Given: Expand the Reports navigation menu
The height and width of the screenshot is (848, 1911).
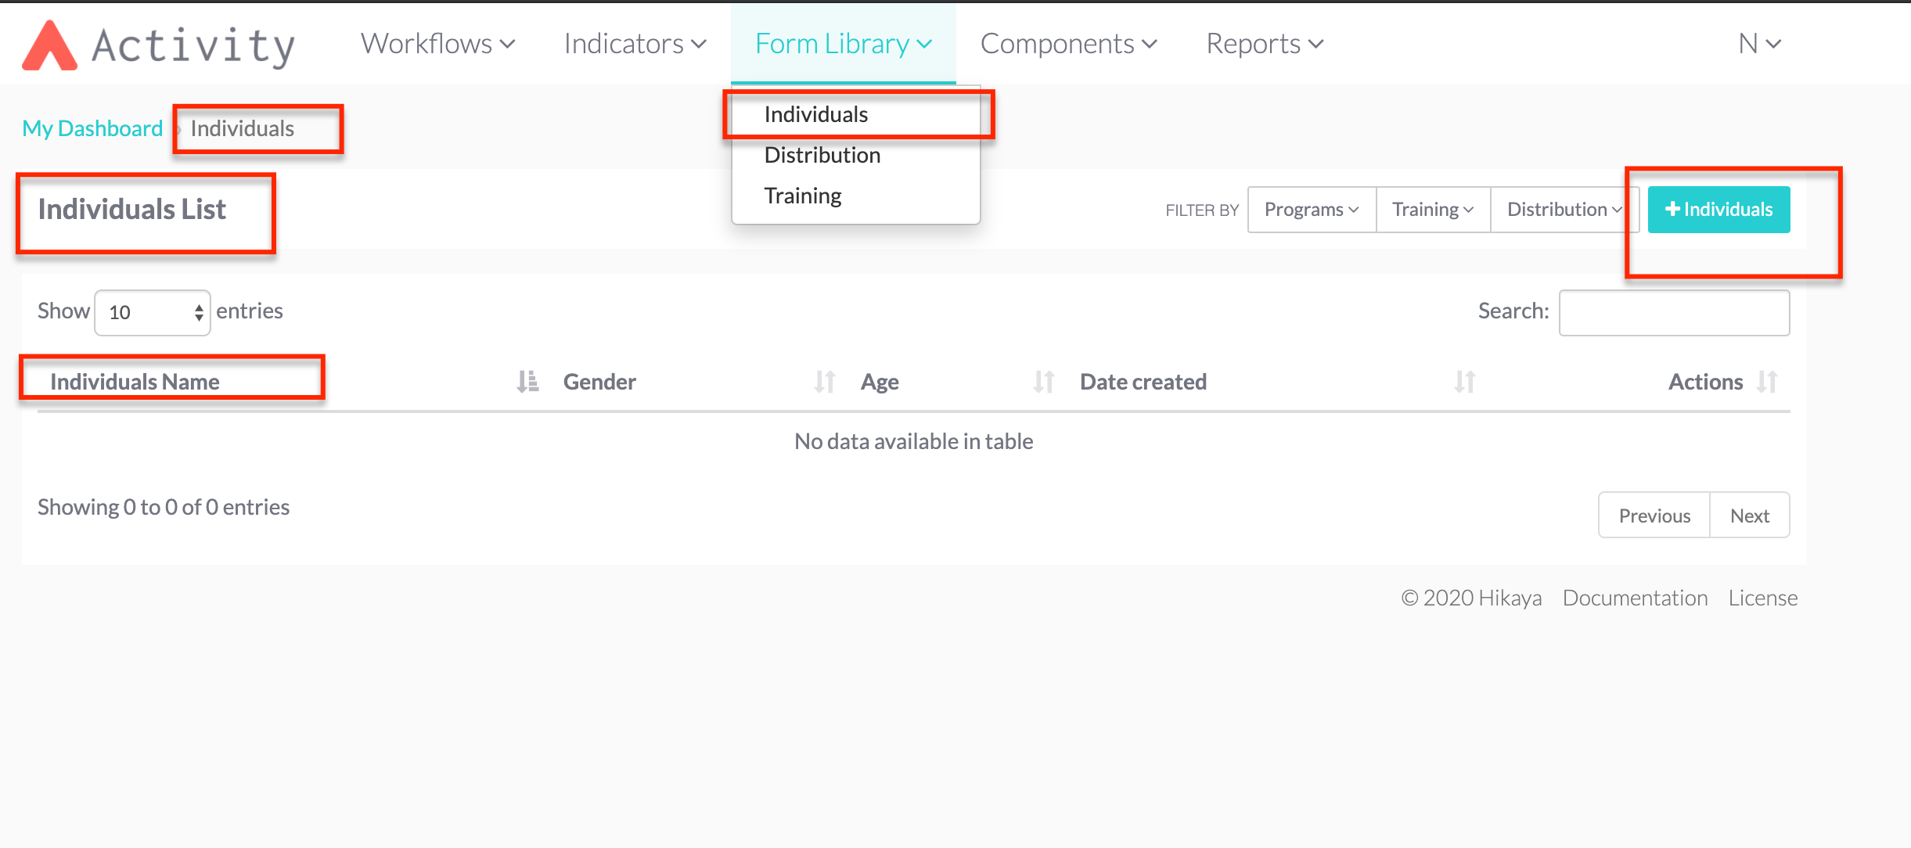Looking at the screenshot, I should 1264,44.
